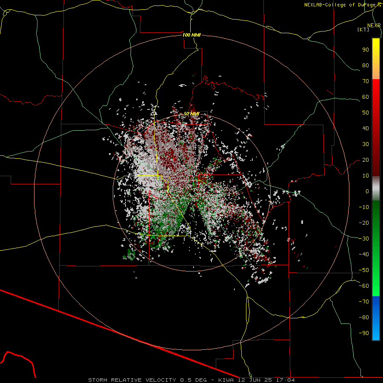Click the STORM RELATIVE VELOCITY caption text
Viewport: 383px width, 383px height.
(132, 380)
